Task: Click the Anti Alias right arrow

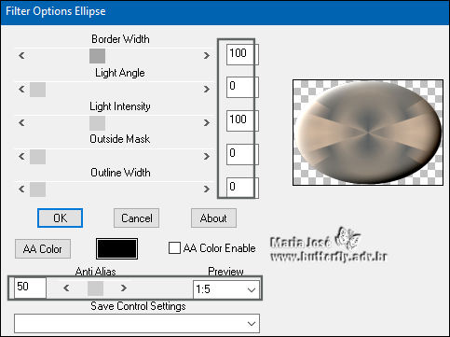Action: [x=124, y=288]
